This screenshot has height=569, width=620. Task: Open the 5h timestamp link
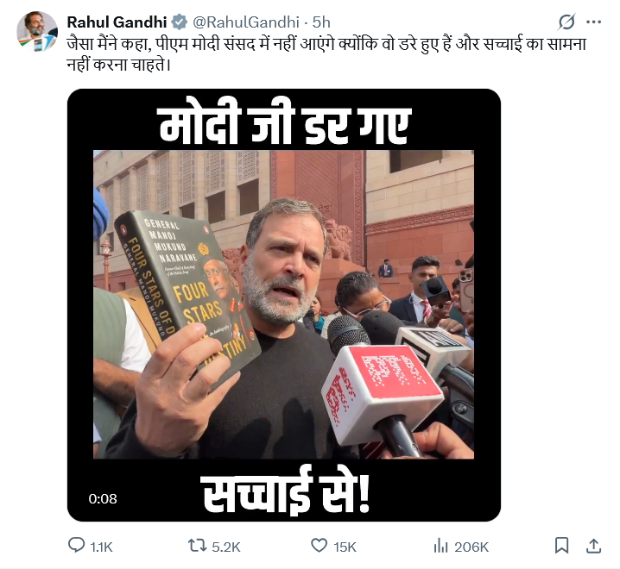321,22
